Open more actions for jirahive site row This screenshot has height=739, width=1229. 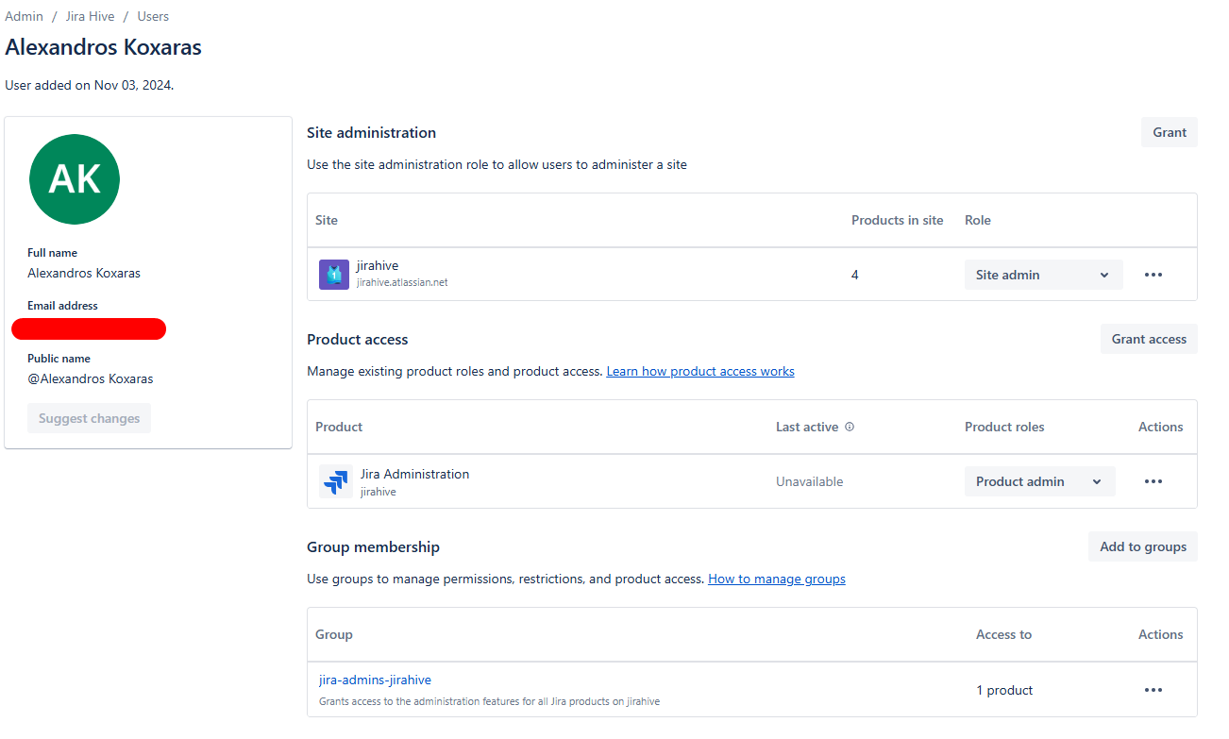tap(1153, 275)
